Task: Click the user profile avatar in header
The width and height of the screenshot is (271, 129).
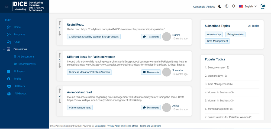Action: click(263, 6)
